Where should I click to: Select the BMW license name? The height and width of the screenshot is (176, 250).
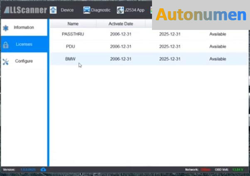click(x=70, y=59)
